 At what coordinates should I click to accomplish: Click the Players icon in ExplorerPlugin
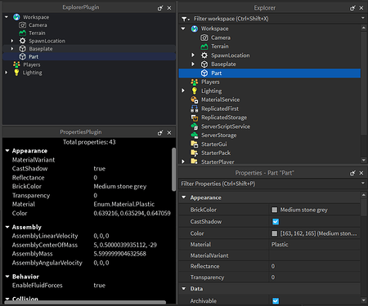[x=16, y=64]
